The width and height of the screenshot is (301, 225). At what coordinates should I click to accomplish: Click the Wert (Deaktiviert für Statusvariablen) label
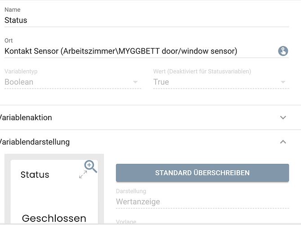coord(202,72)
